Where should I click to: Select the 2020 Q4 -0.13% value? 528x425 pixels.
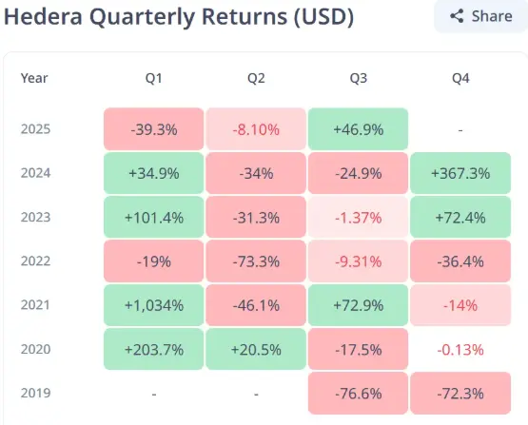click(x=460, y=350)
